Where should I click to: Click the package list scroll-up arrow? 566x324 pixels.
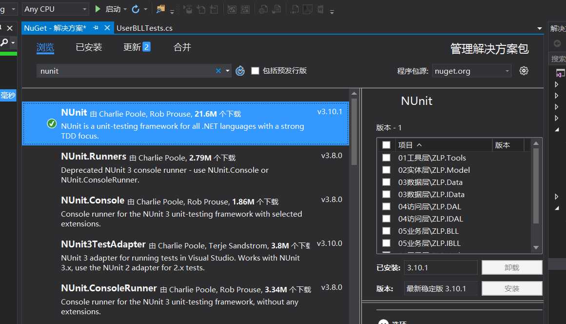tap(354, 93)
